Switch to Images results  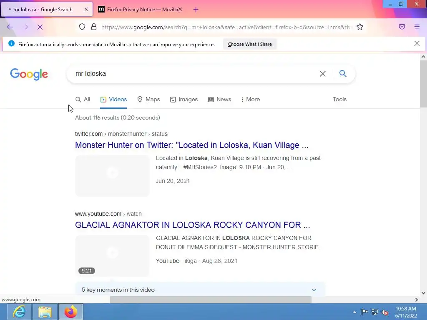(184, 99)
